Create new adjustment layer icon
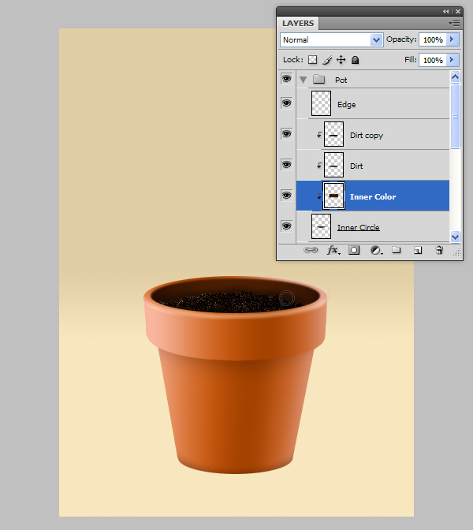The width and height of the screenshot is (473, 530). (x=375, y=250)
